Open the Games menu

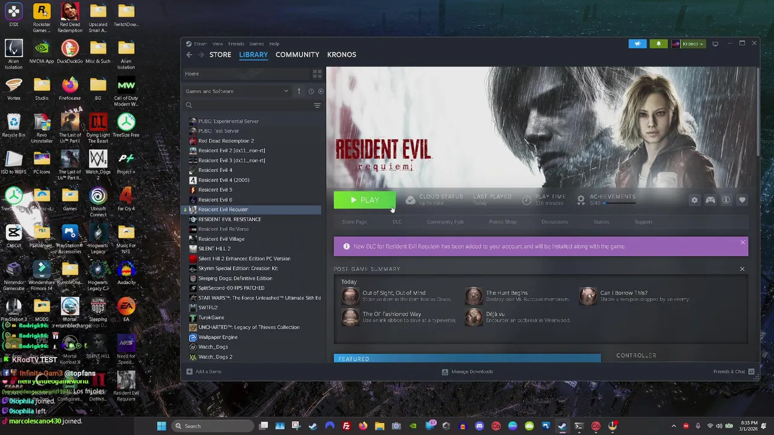click(x=256, y=43)
